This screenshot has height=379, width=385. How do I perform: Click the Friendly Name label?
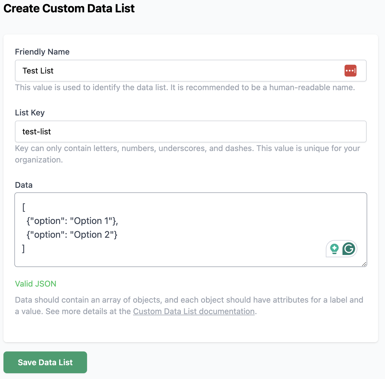coord(42,52)
